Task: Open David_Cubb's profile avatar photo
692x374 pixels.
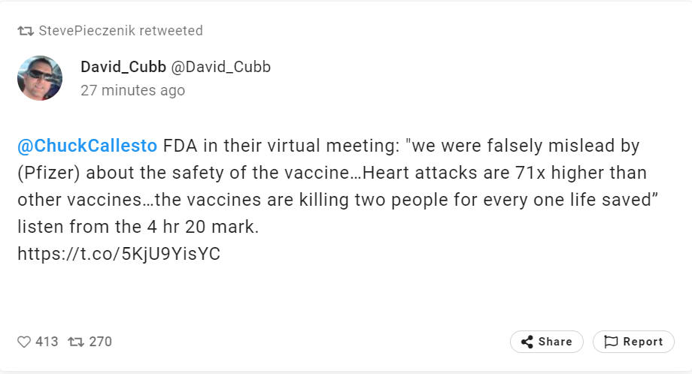Action: coord(40,78)
